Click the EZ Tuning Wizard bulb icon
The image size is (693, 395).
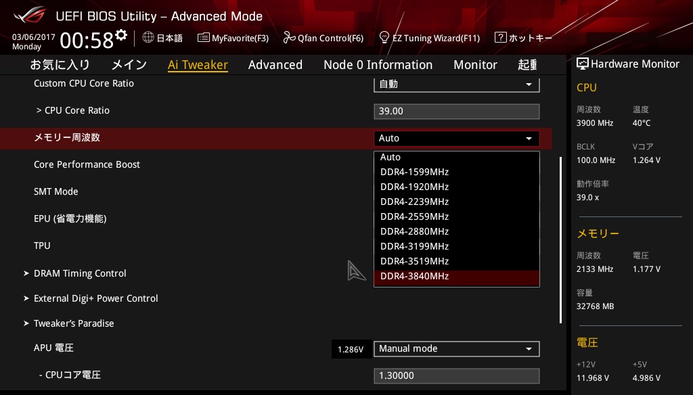(384, 38)
